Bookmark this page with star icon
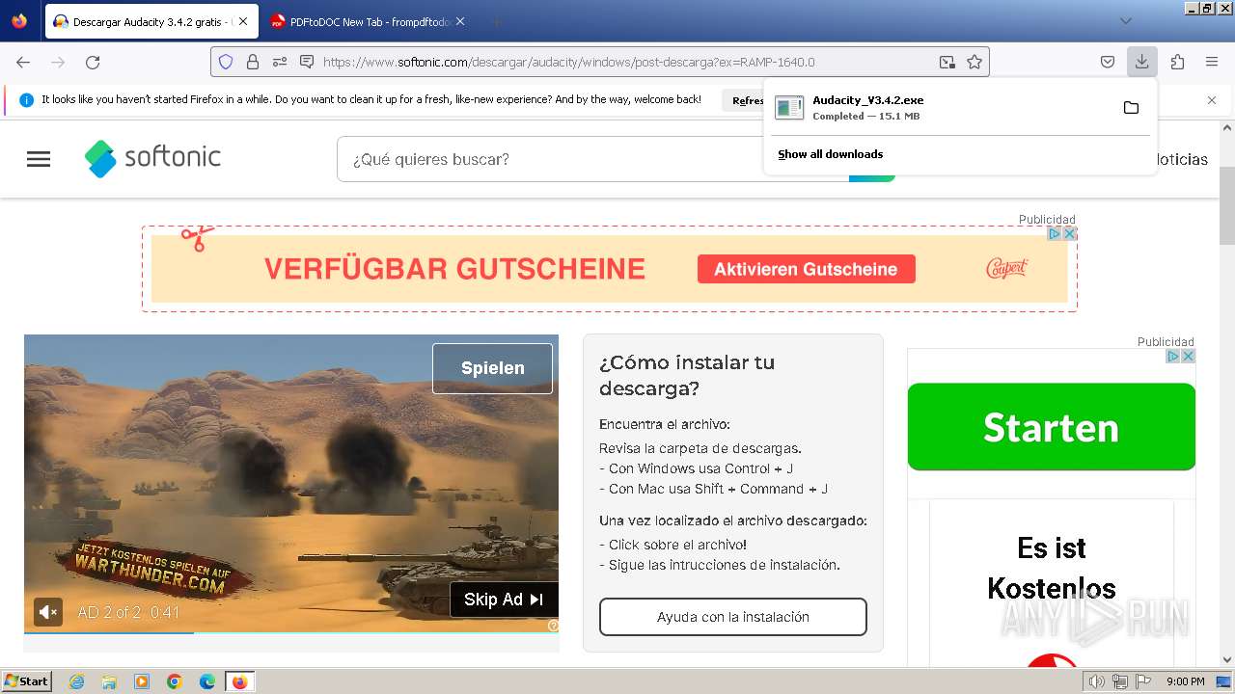This screenshot has width=1235, height=694. point(974,62)
